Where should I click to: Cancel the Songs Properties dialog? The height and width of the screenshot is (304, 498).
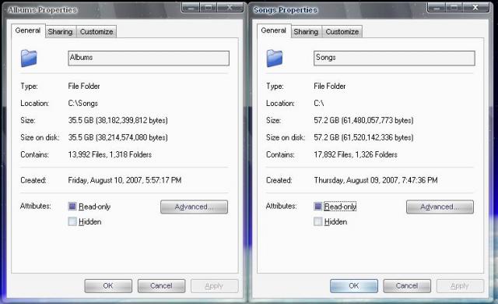coord(407,286)
